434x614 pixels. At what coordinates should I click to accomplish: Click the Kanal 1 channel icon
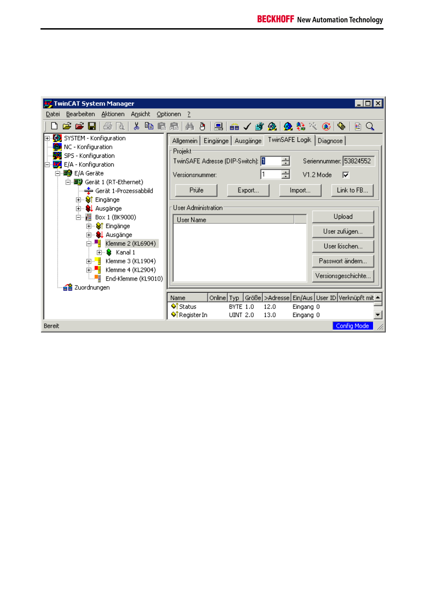(x=109, y=252)
